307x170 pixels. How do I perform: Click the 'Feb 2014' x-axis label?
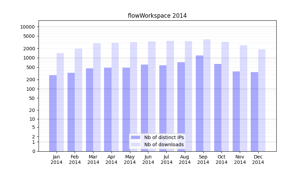(x=75, y=159)
